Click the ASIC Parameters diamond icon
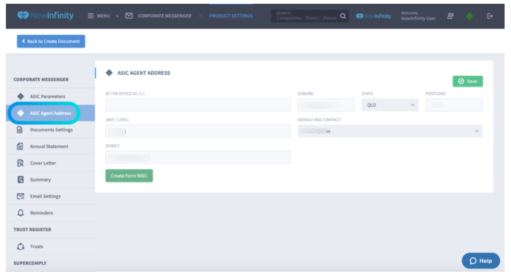The image size is (511, 276). tap(20, 96)
